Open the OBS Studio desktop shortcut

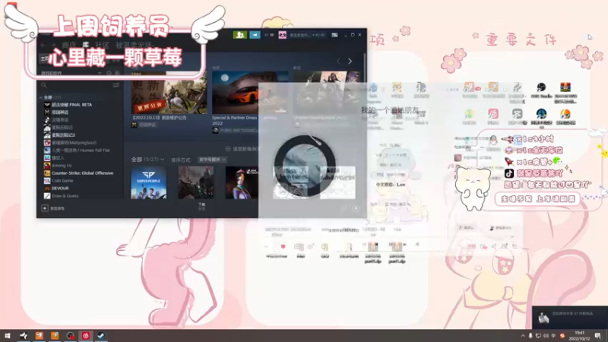pos(541,90)
